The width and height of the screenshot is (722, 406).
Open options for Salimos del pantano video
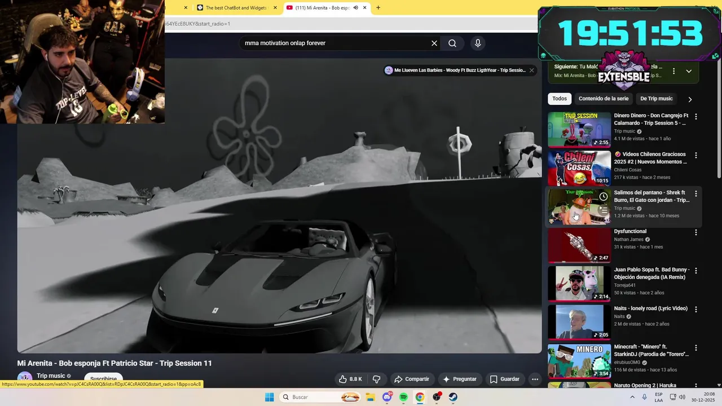[x=695, y=193]
